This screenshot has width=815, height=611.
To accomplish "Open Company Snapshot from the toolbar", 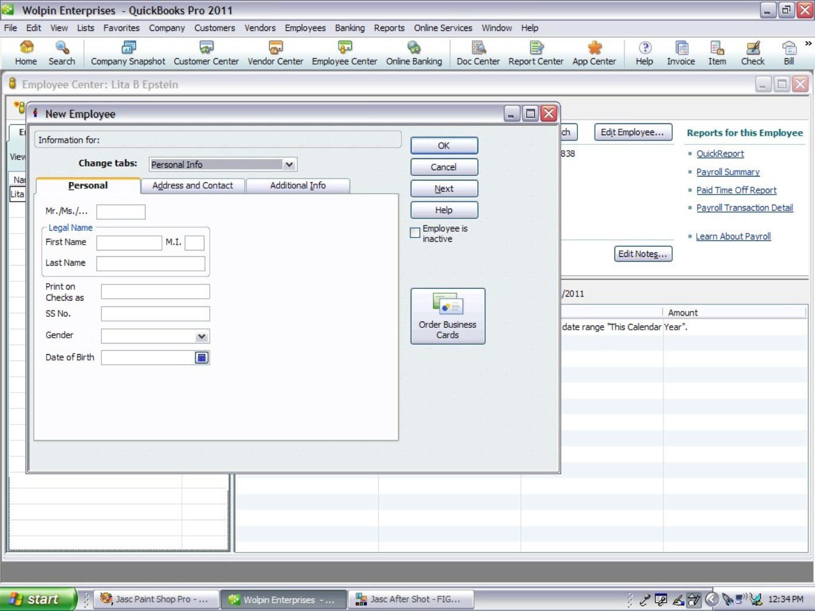I will 128,53.
